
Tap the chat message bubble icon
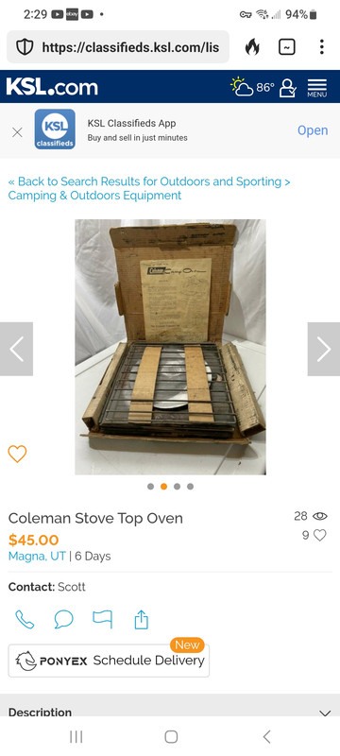pyautogui.click(x=63, y=620)
